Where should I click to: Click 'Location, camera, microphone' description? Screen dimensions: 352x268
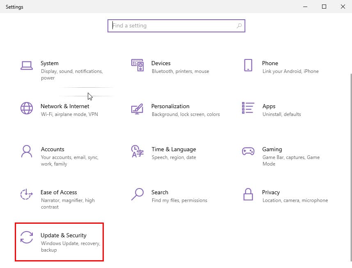pyautogui.click(x=295, y=200)
